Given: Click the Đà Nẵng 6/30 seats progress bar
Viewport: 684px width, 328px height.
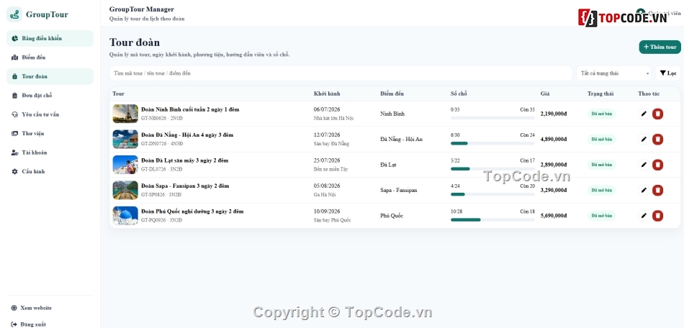Looking at the screenshot, I should tap(492, 143).
